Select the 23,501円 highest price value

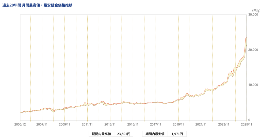[123, 134]
